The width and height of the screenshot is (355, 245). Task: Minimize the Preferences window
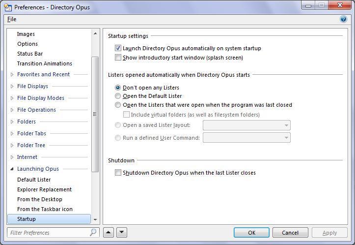(x=308, y=6)
